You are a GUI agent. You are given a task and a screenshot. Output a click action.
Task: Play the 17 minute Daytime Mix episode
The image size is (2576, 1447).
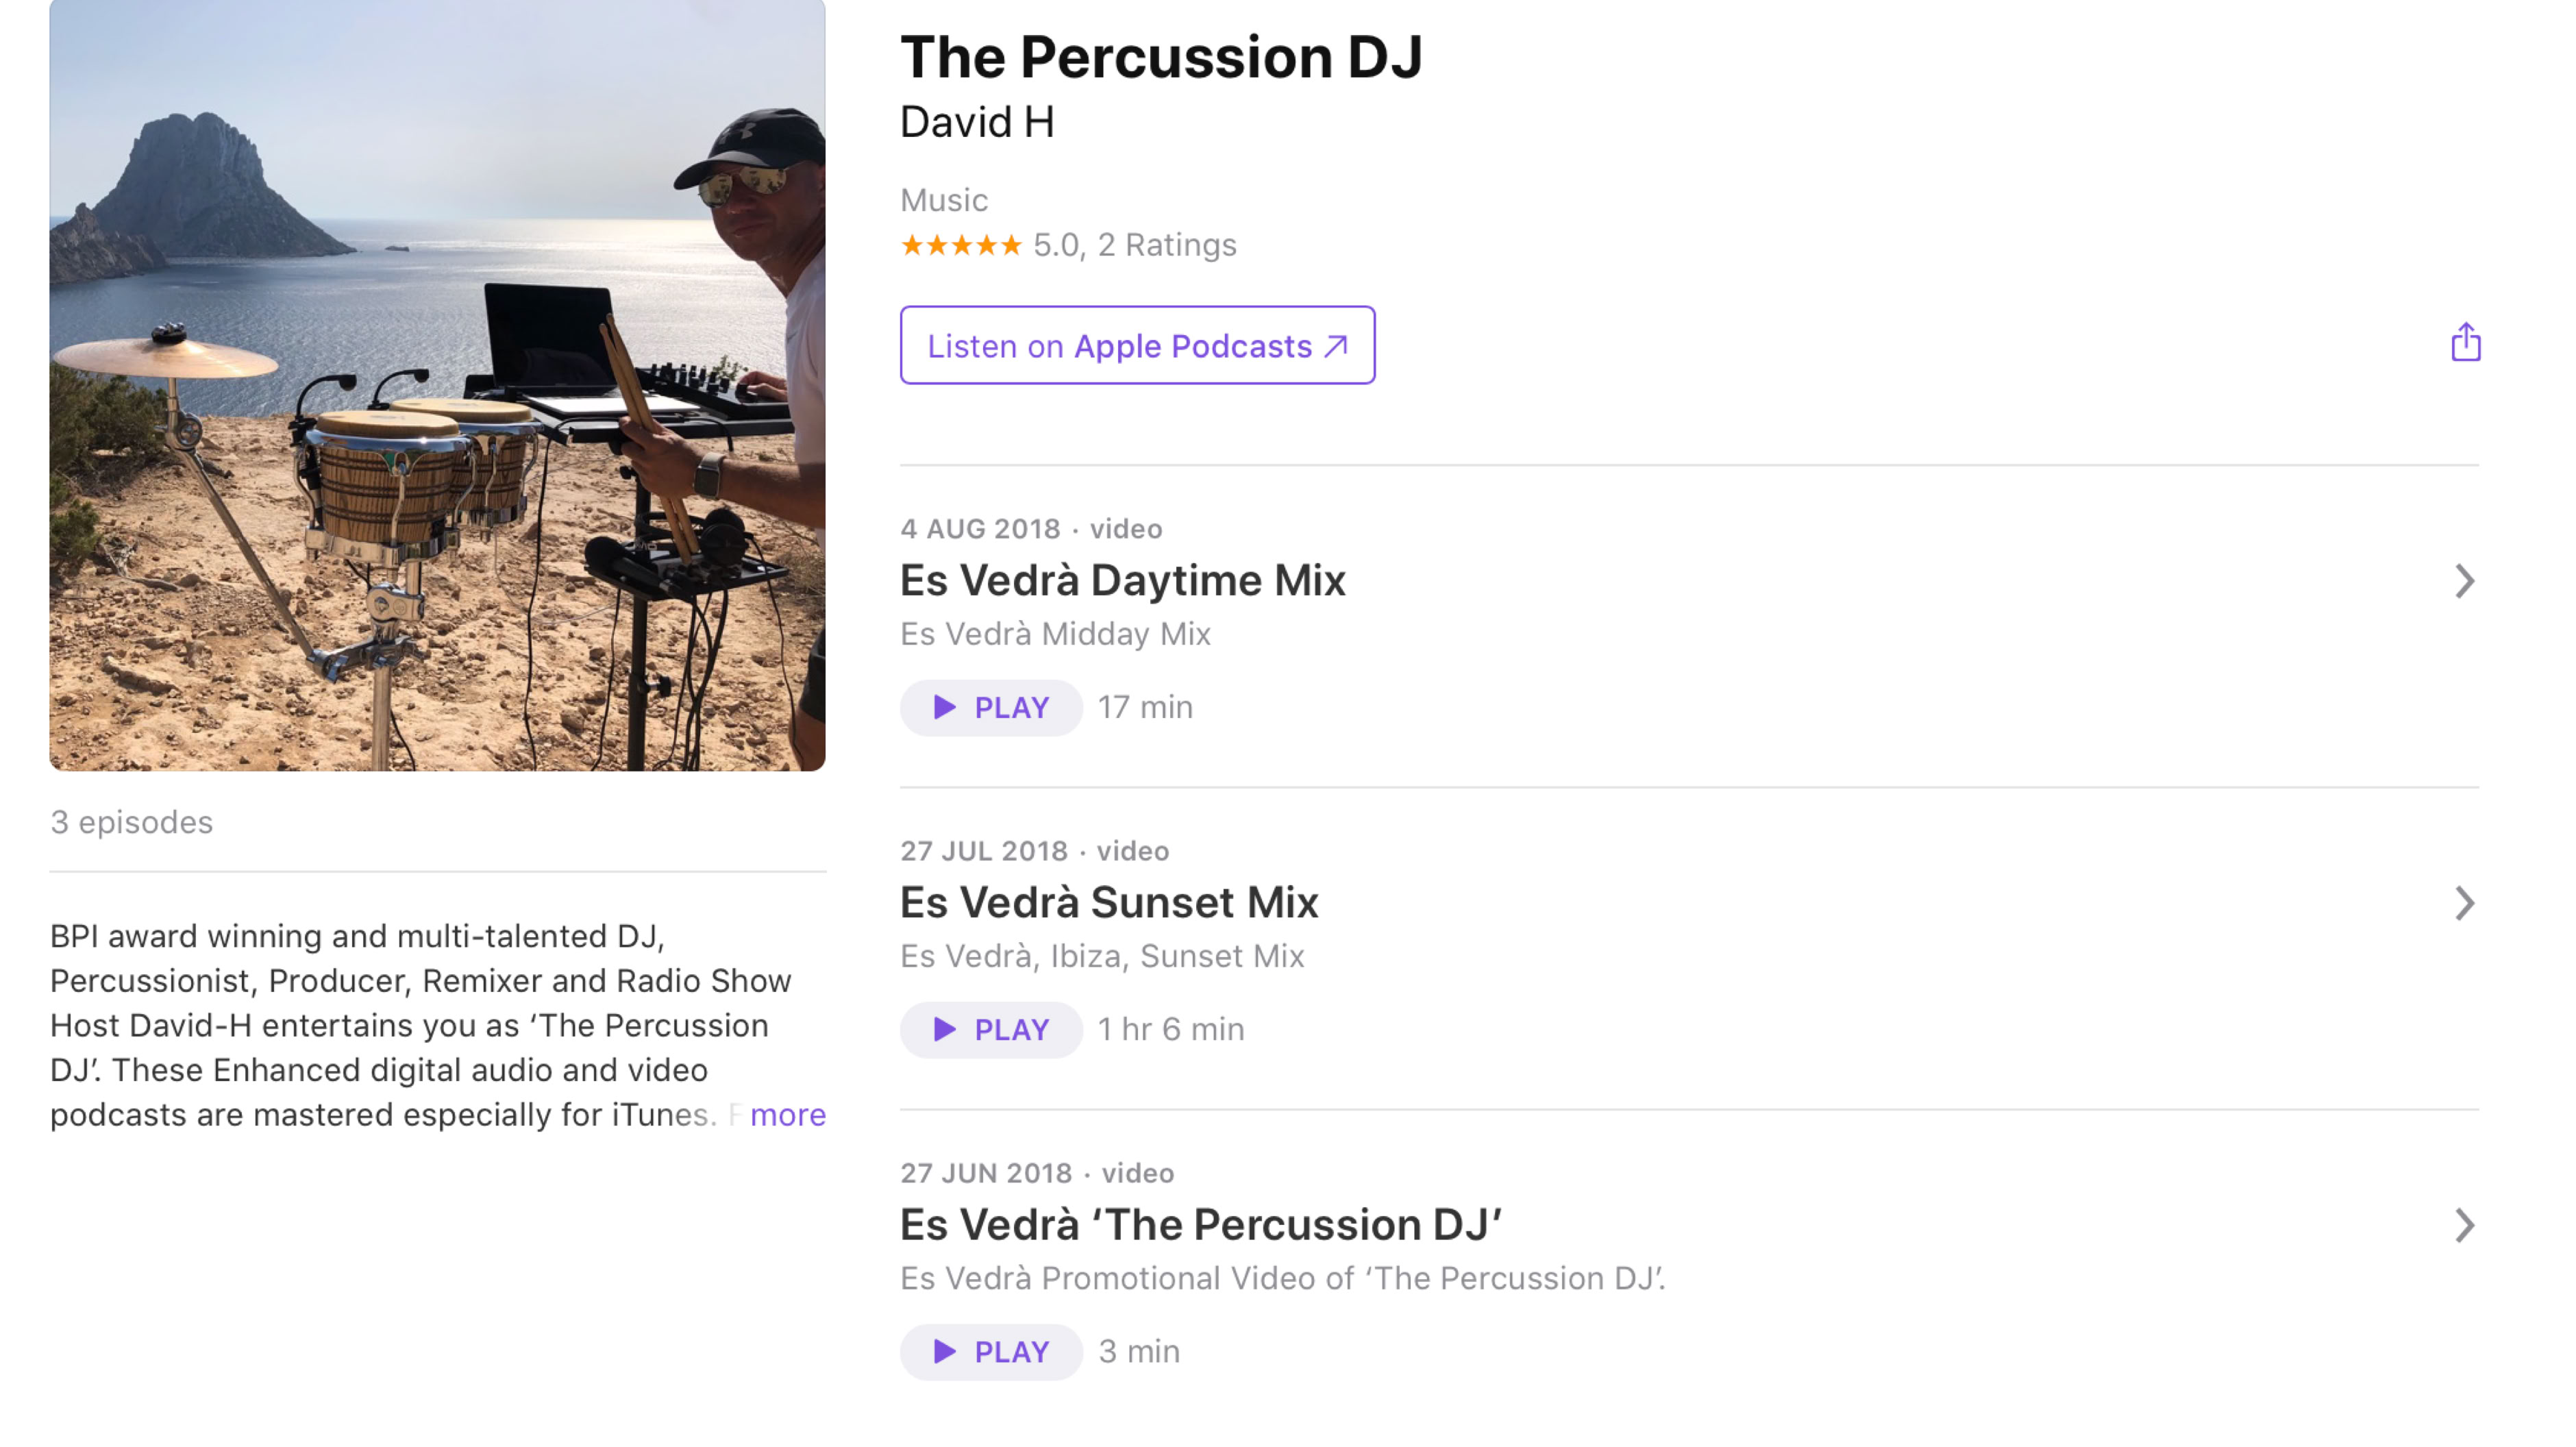[x=991, y=707]
